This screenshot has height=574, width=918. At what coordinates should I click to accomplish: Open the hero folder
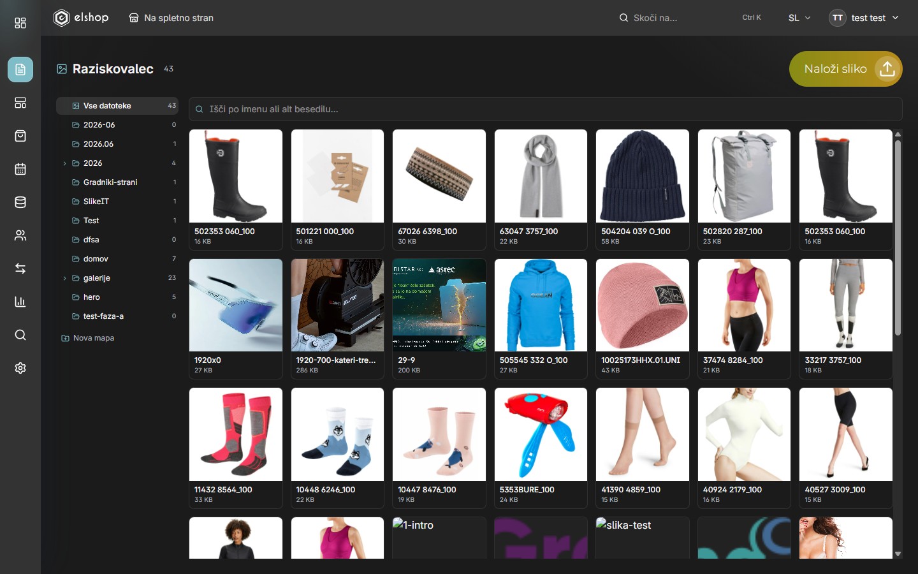[x=117, y=297]
